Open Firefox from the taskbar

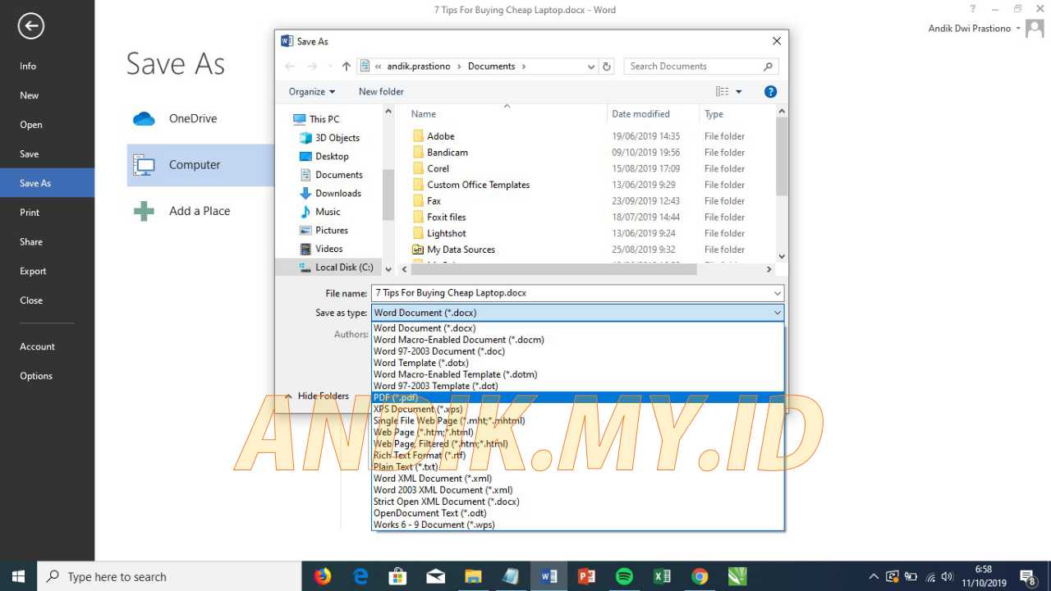point(323,576)
